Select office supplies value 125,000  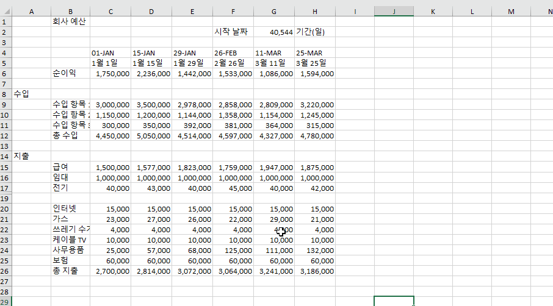(233, 251)
